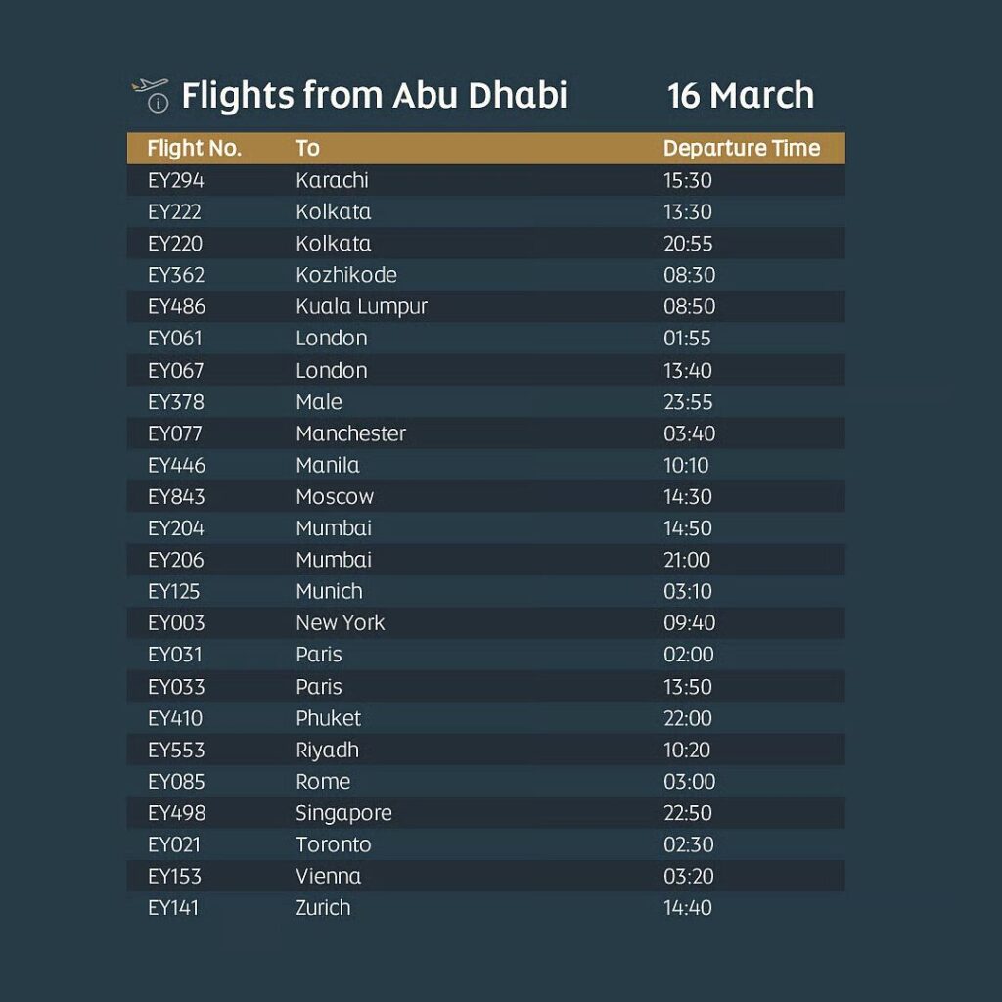
Task: Click the Flight No. column header
Action: point(194,149)
